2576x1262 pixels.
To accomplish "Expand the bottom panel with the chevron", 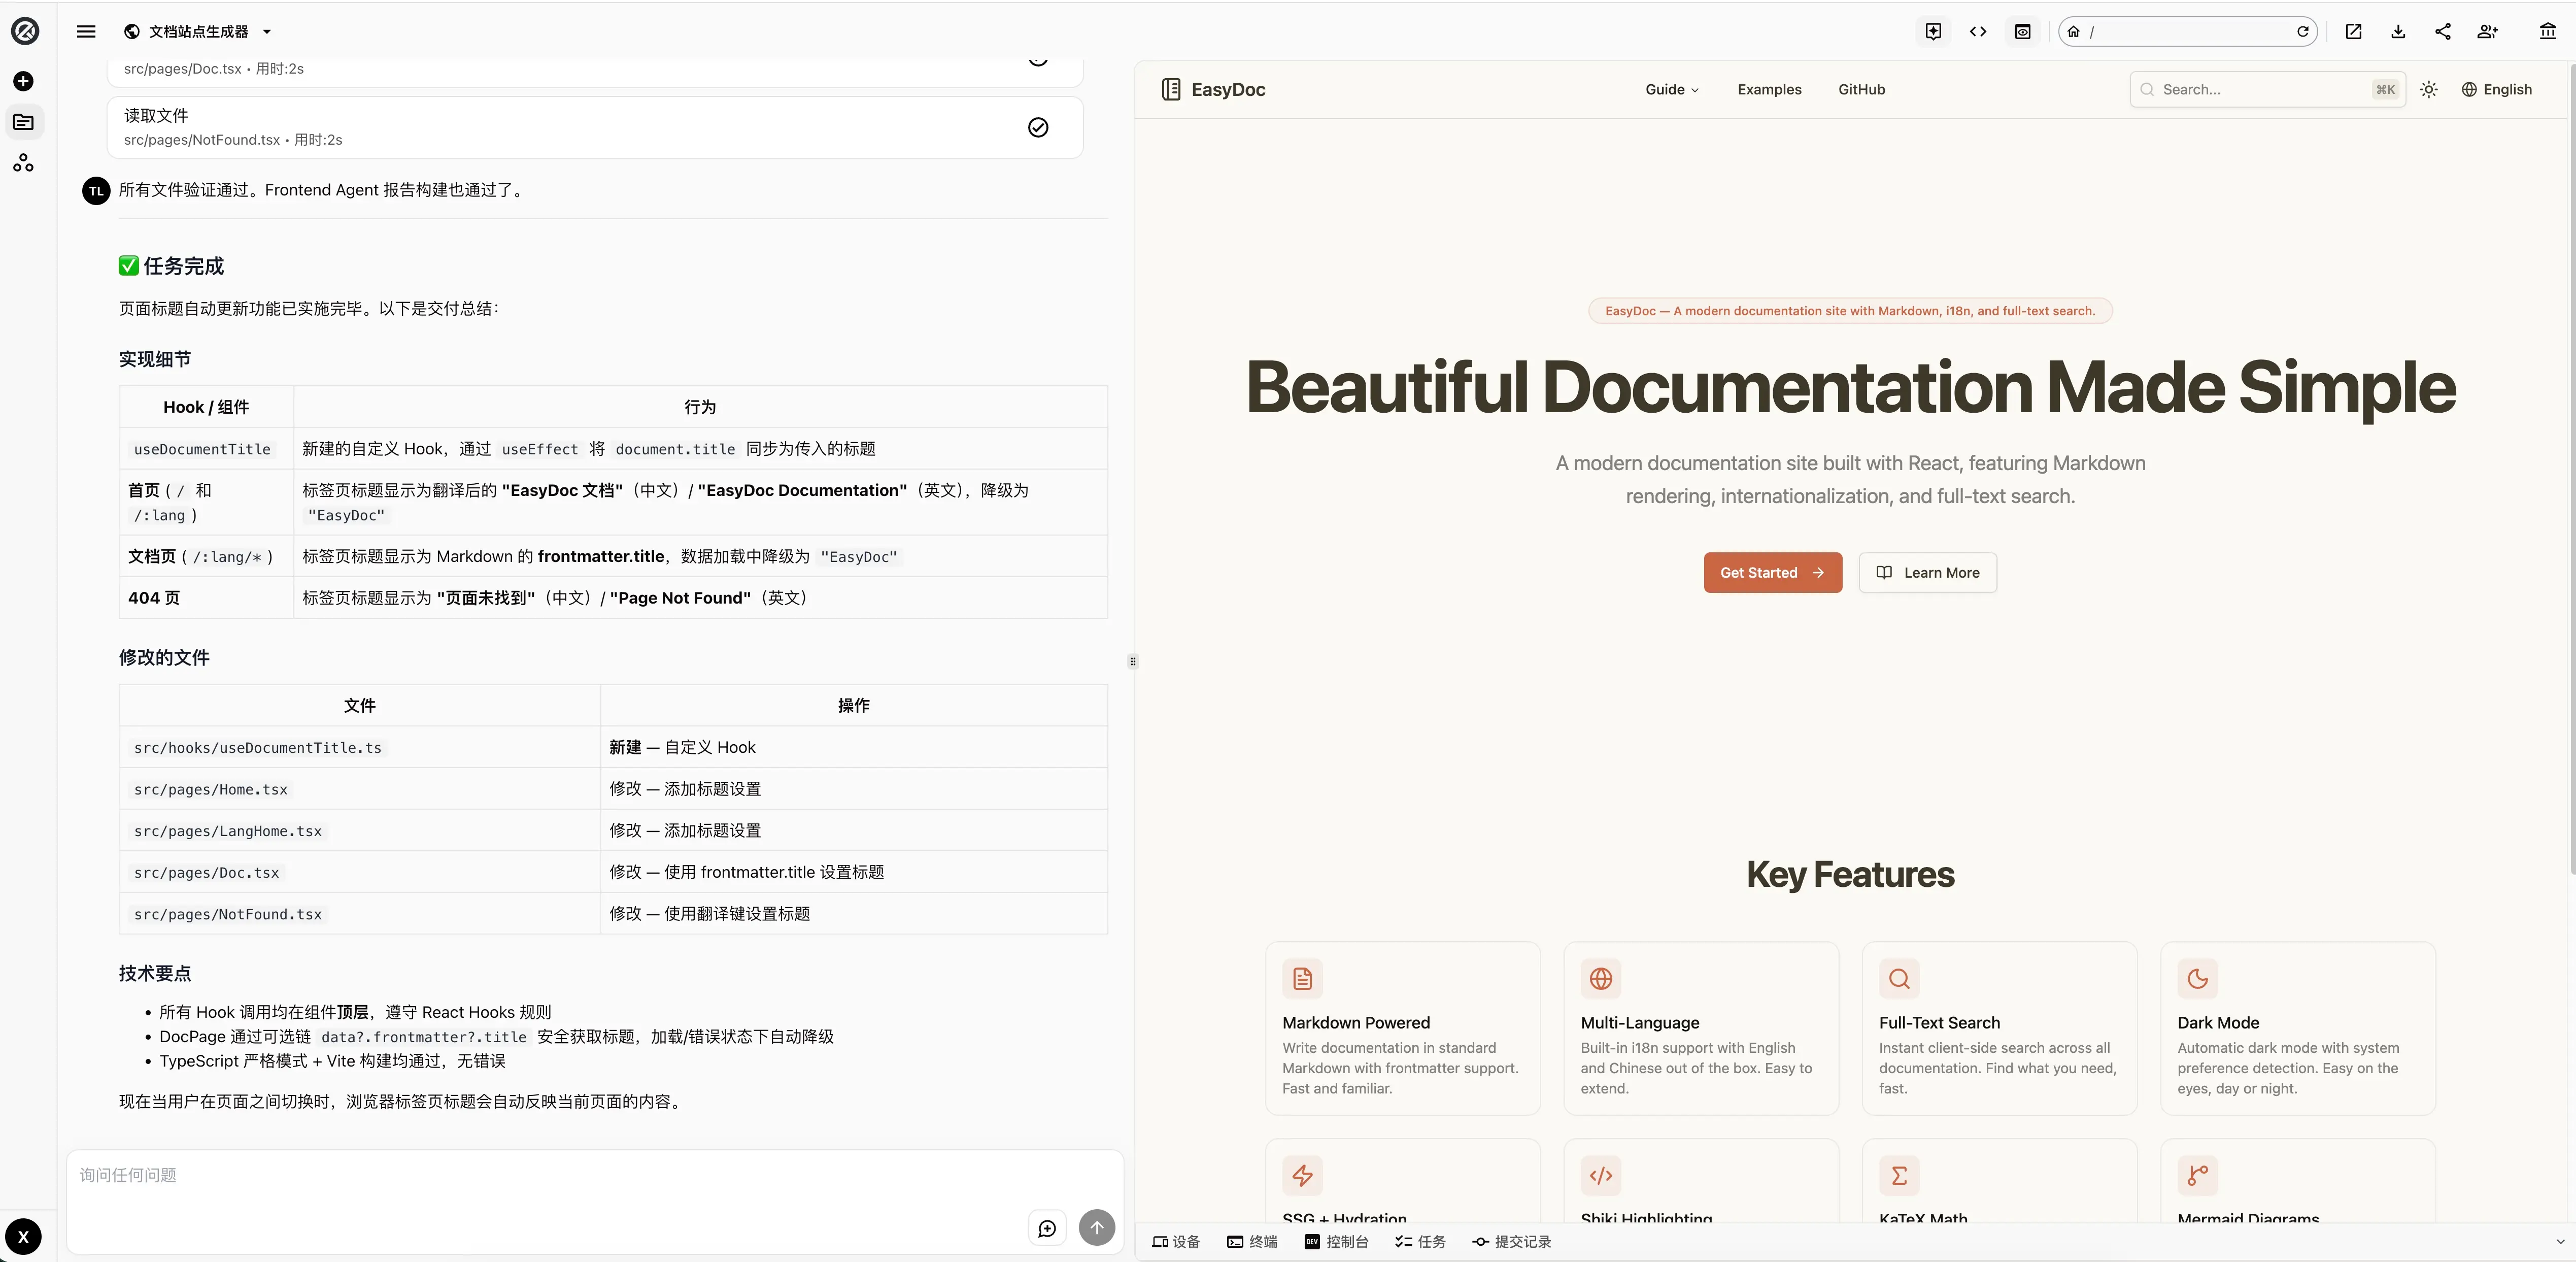I will coord(2559,1242).
